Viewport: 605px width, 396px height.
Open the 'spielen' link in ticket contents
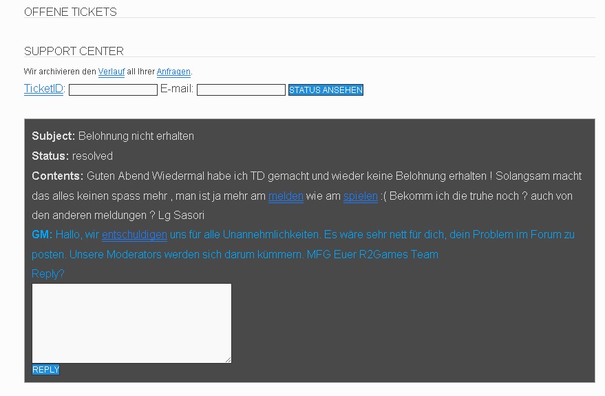point(361,196)
